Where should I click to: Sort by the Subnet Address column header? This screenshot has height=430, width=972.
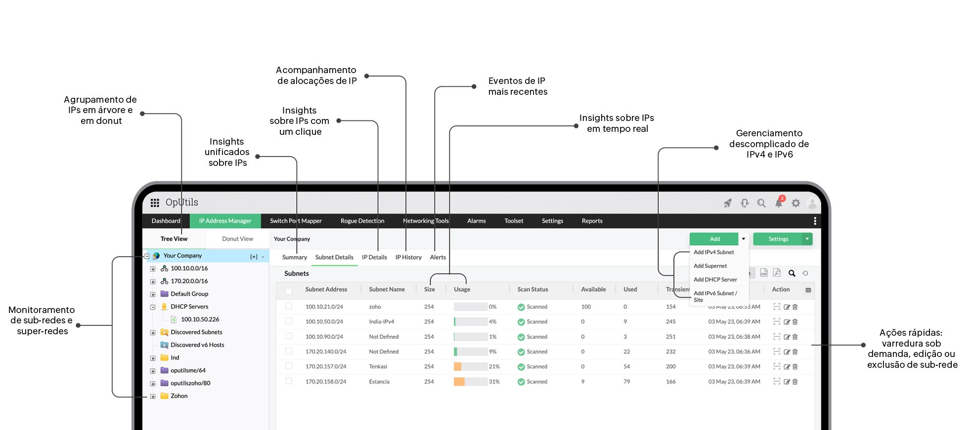(326, 289)
